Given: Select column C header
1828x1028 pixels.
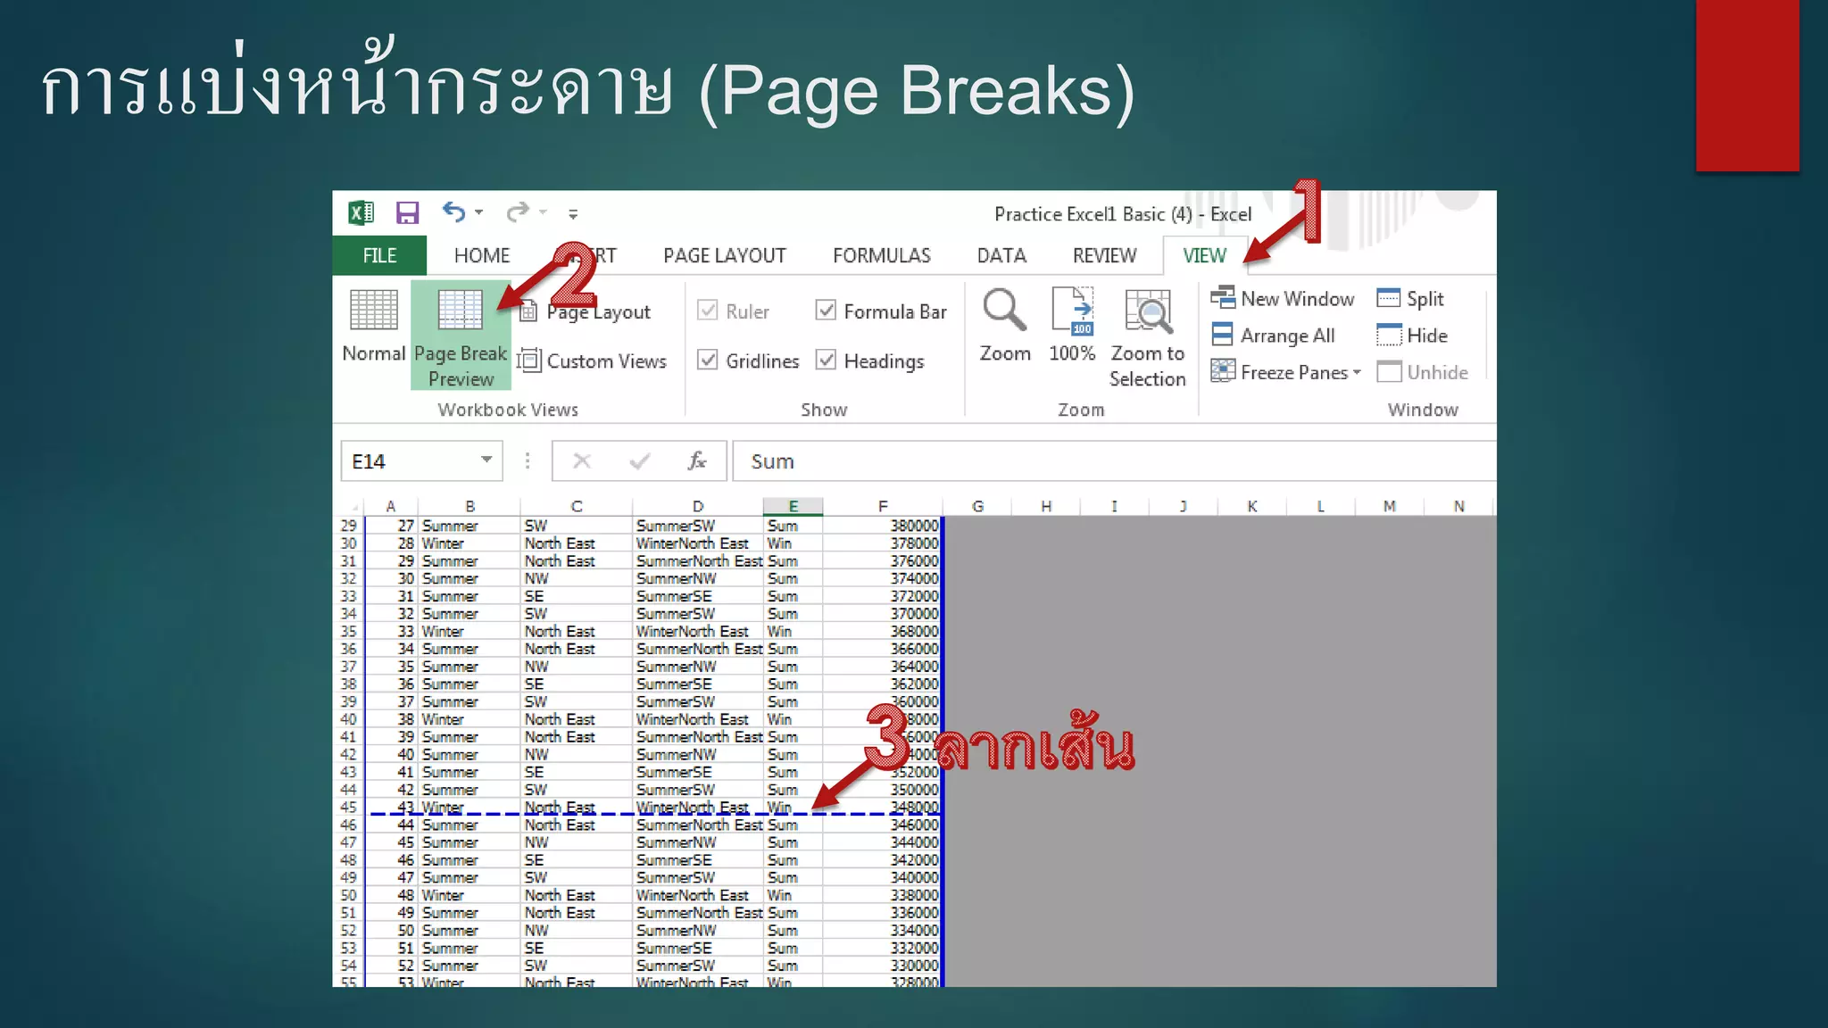Looking at the screenshot, I should 577,506.
